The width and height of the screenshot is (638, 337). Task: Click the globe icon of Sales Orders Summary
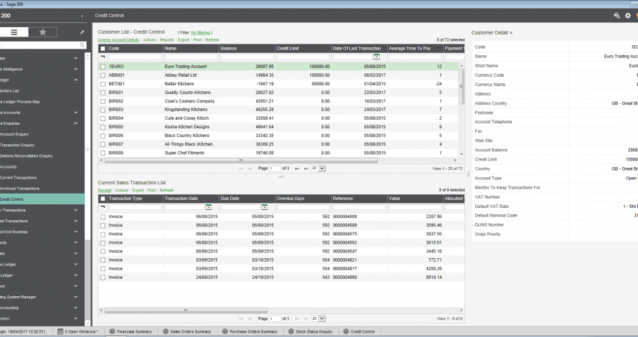coord(166,332)
